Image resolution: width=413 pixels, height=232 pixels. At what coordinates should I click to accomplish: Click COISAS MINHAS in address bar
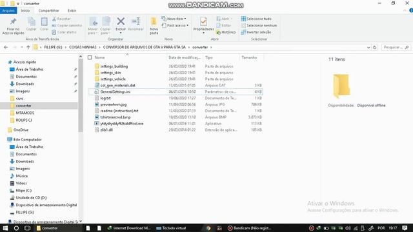pyautogui.click(x=83, y=47)
